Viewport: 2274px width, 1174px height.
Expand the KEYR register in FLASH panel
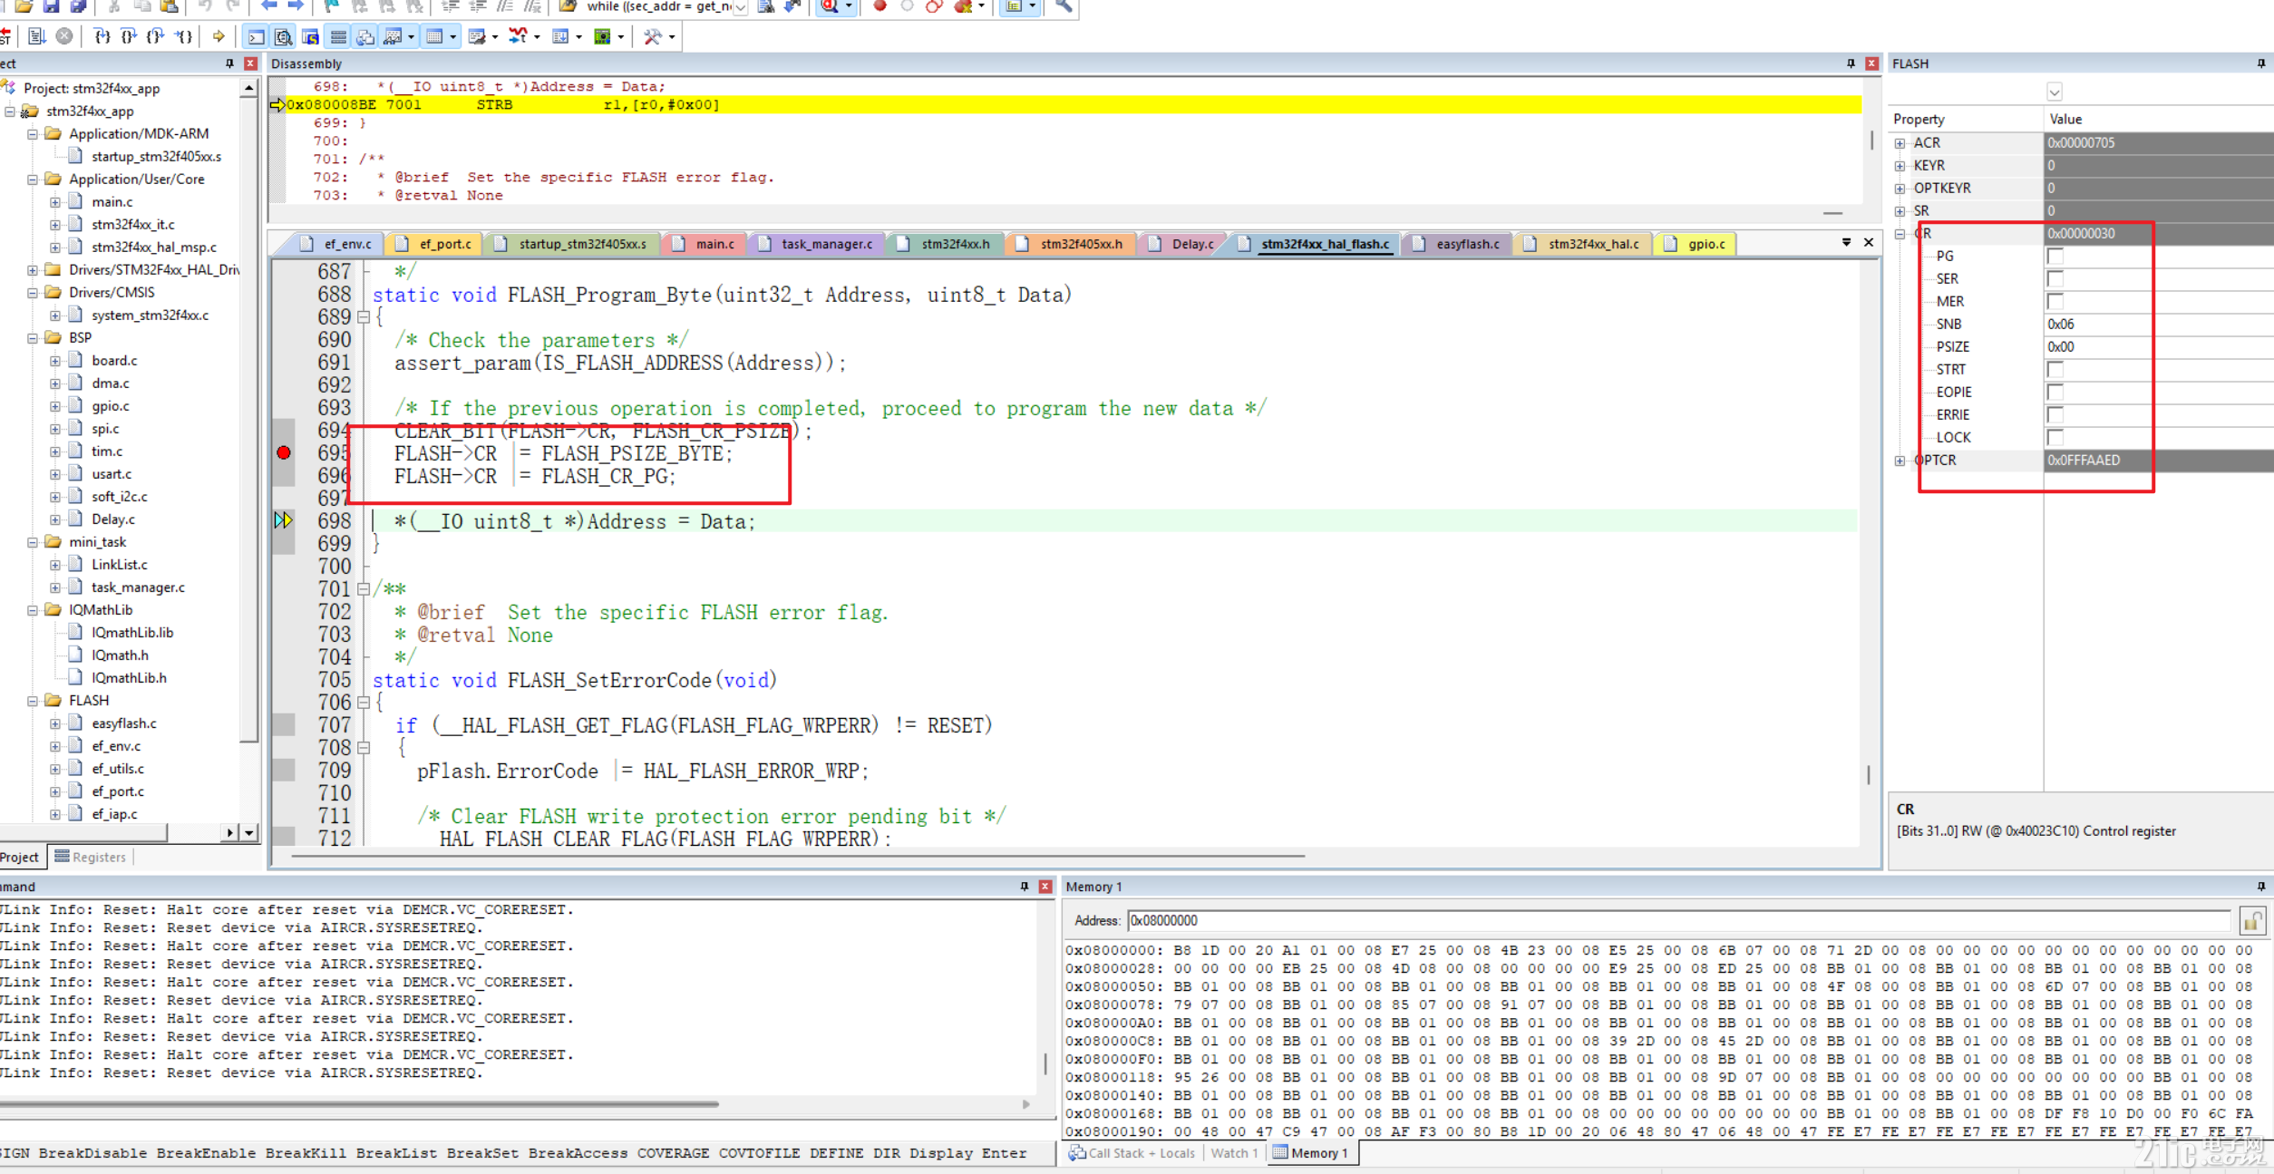click(1900, 166)
